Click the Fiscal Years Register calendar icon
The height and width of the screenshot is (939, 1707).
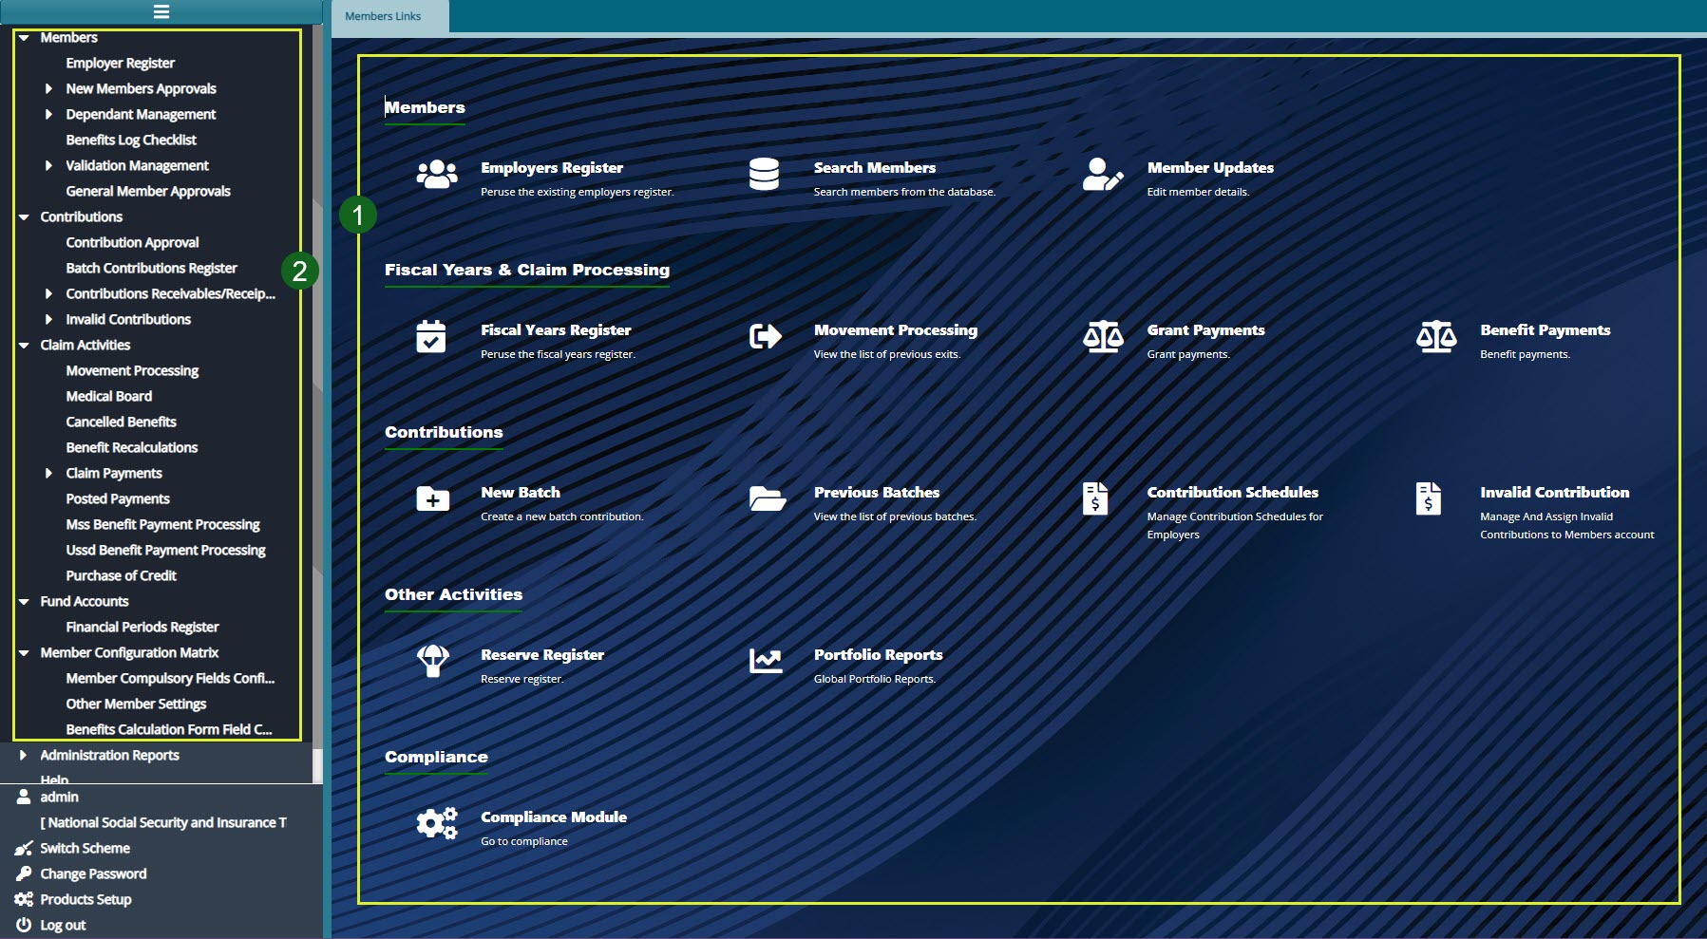click(432, 337)
